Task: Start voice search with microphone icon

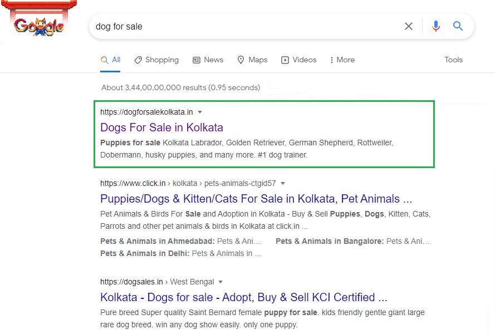Action: coord(435,26)
